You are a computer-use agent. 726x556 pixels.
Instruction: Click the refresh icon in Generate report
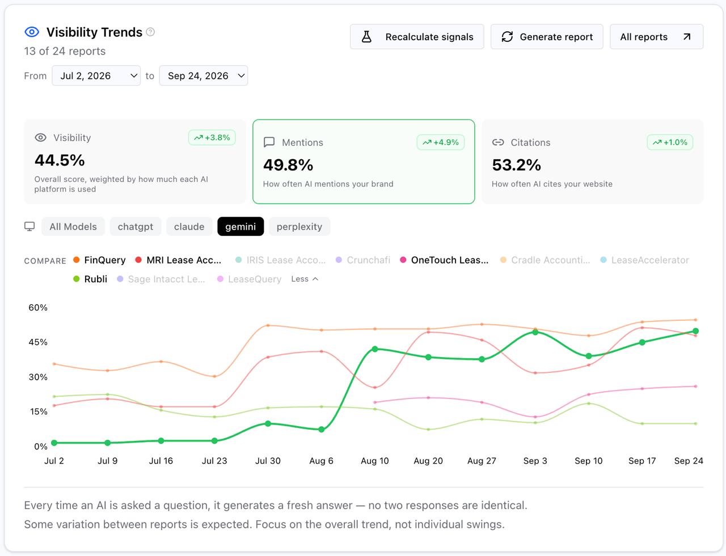click(507, 37)
